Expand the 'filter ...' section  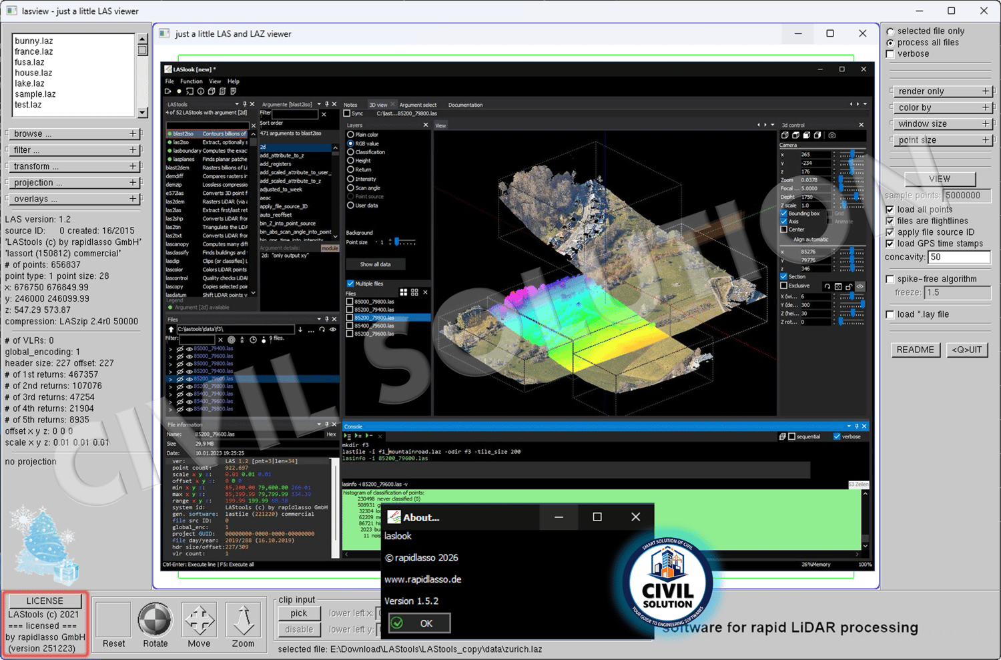tap(74, 150)
